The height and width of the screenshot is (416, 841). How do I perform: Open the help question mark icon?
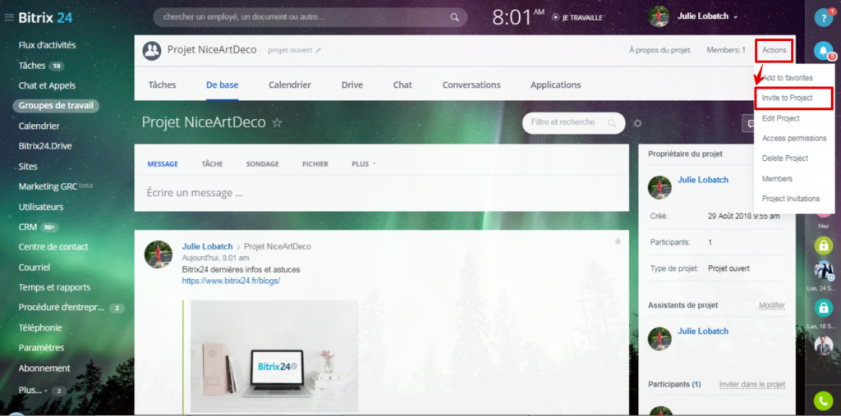823,18
